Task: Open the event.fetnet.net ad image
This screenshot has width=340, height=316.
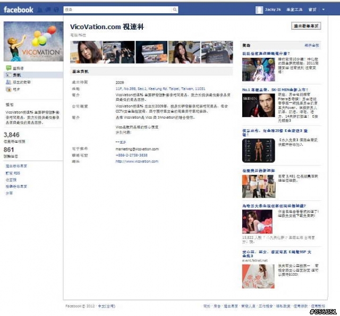Action: click(x=258, y=276)
